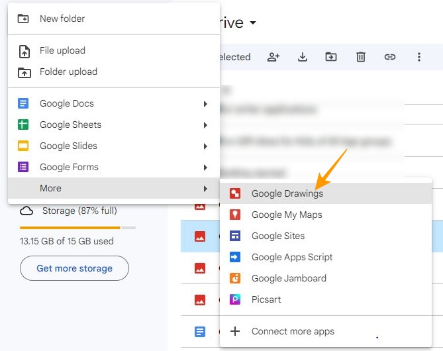Image resolution: width=443 pixels, height=351 pixels.
Task: Click the trash delete toolbar icon
Action: tap(361, 57)
